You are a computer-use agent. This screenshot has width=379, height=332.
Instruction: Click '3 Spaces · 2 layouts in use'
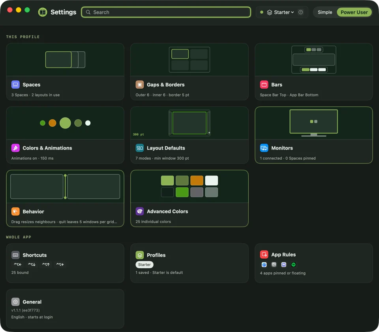(36, 95)
